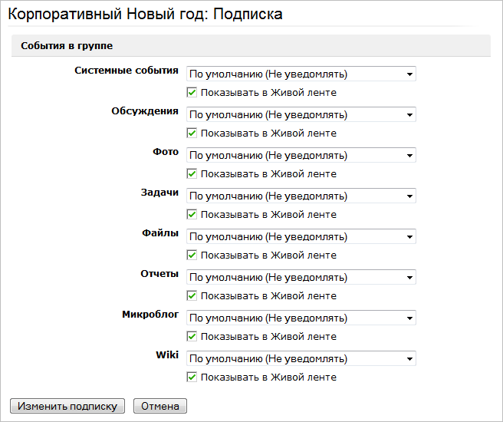This screenshot has height=422, width=503.
Task: Click the Изменить подписку button
Action: coord(67,407)
